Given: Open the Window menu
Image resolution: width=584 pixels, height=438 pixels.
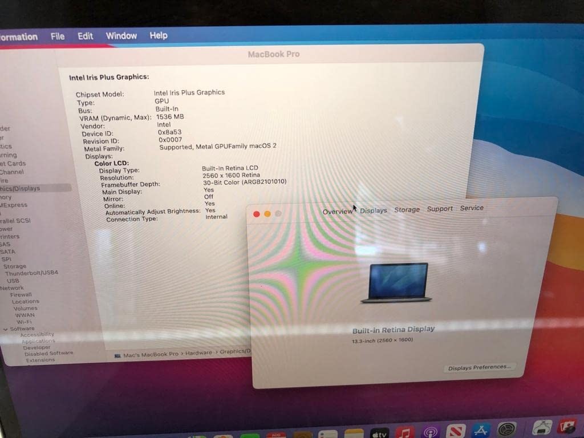Looking at the screenshot, I should (x=121, y=35).
